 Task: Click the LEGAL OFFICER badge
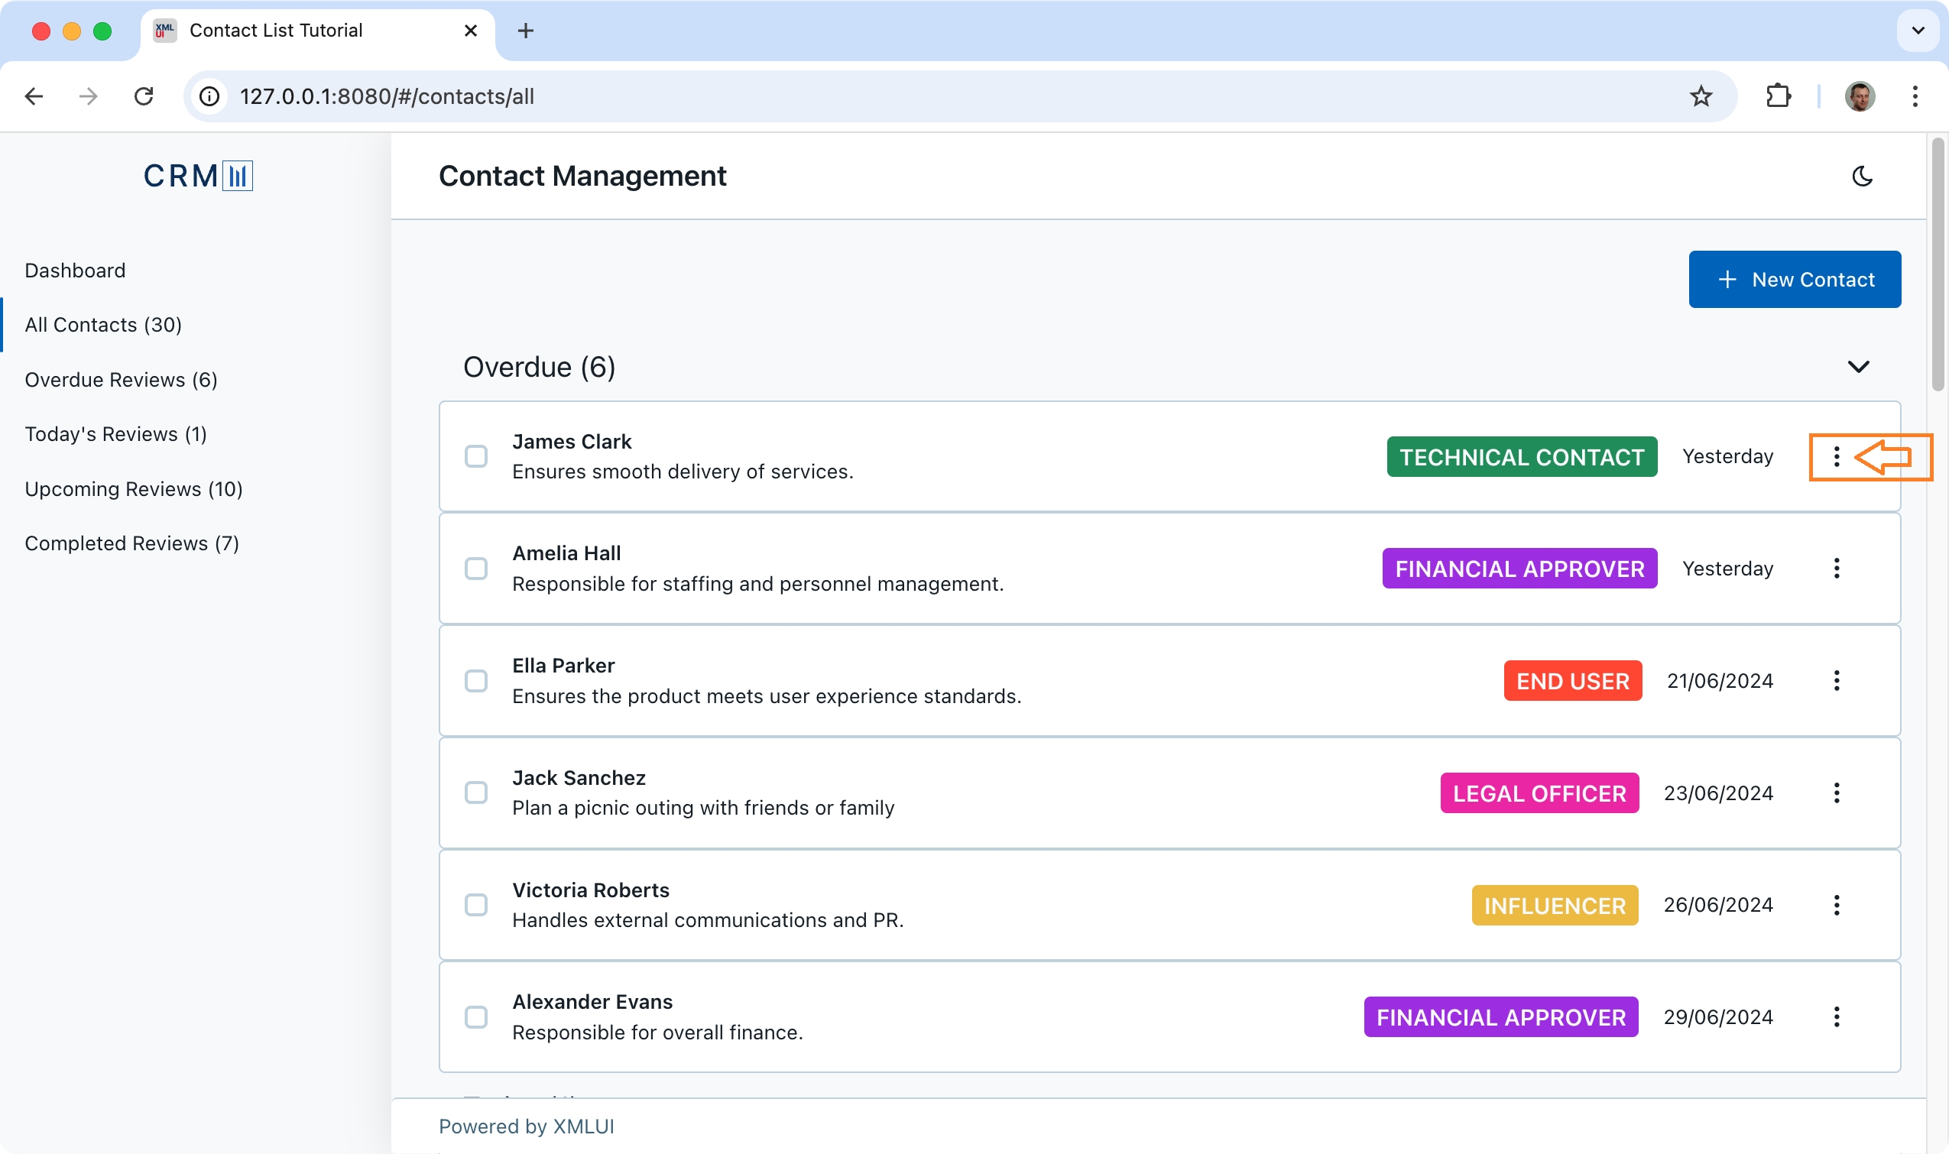[1539, 793]
